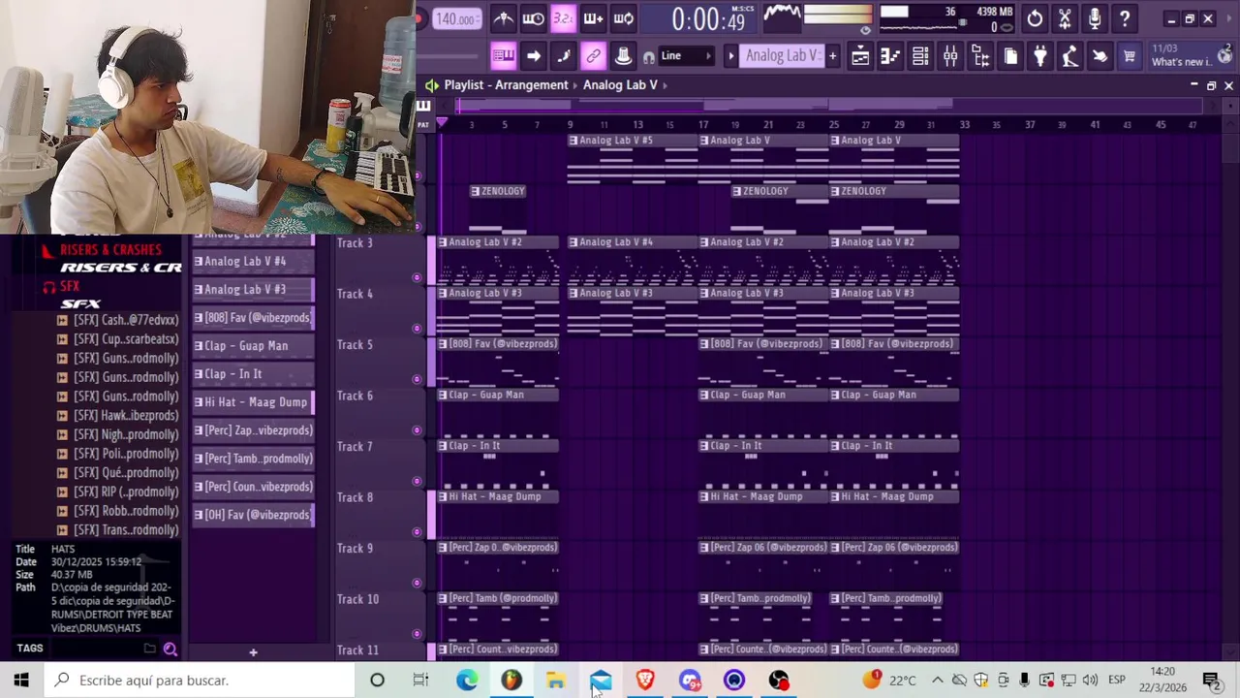Click the scissors cut icon in top bar
This screenshot has height=698, width=1240.
click(1065, 18)
